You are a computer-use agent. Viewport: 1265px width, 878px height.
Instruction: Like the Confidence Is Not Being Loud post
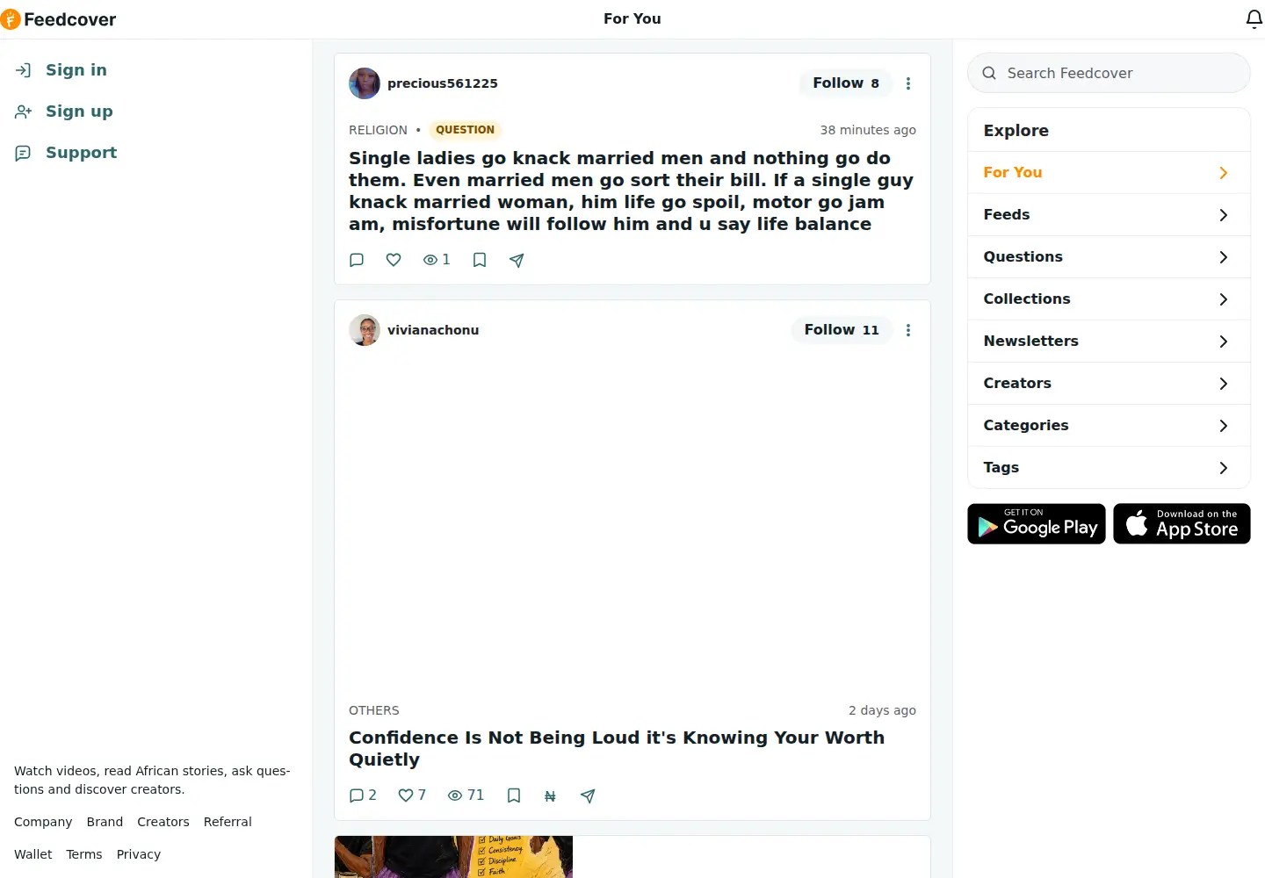(x=412, y=795)
